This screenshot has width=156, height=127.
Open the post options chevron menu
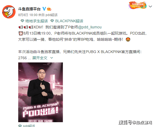pos(150,6)
